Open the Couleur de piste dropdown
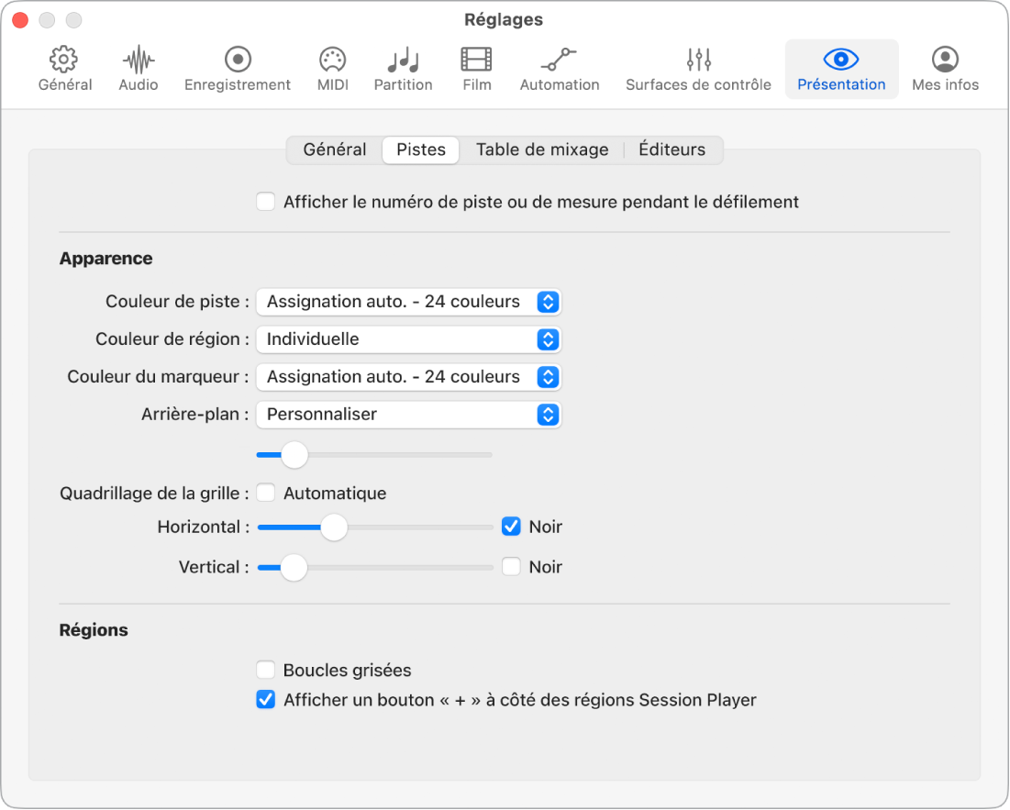Viewport: 1010px width, 810px height. [x=408, y=302]
